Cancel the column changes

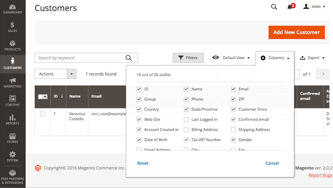click(x=272, y=163)
